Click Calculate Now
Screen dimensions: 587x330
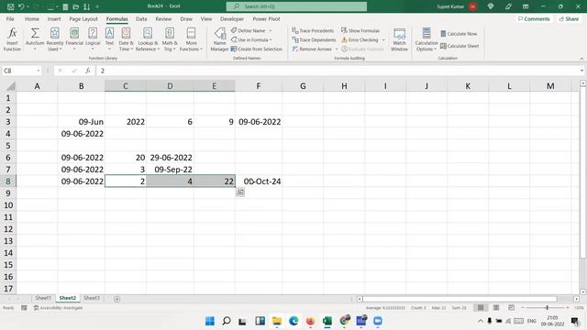coord(459,34)
